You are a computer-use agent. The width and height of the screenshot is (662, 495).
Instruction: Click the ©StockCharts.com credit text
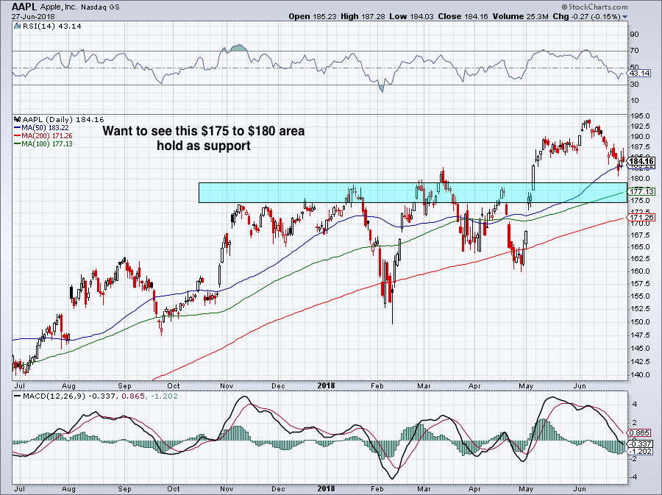[594, 7]
